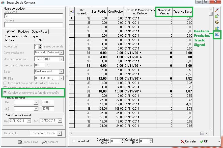Open the Ordenação dropdown
223x148 pixels.
(60, 133)
